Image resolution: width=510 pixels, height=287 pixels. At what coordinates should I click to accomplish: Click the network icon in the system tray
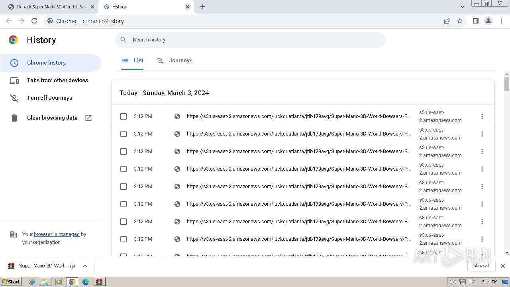[x=463, y=281]
